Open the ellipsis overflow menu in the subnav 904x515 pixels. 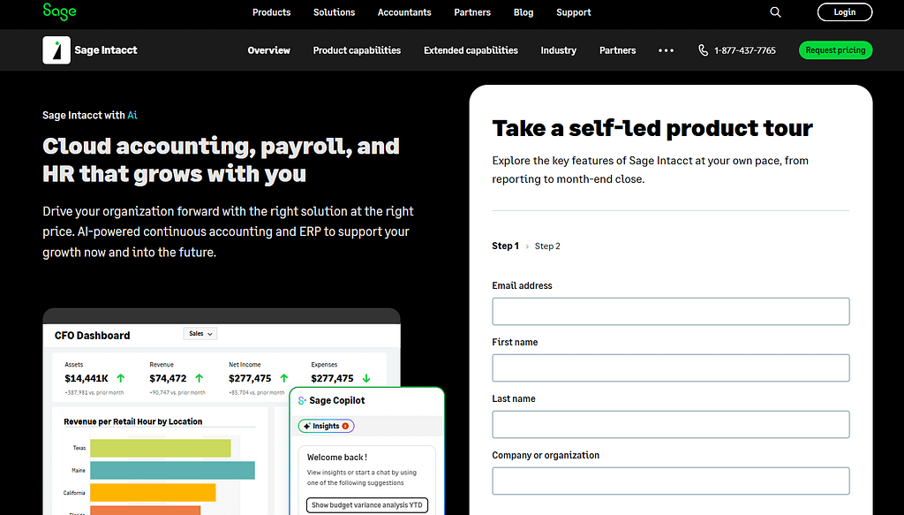666,50
